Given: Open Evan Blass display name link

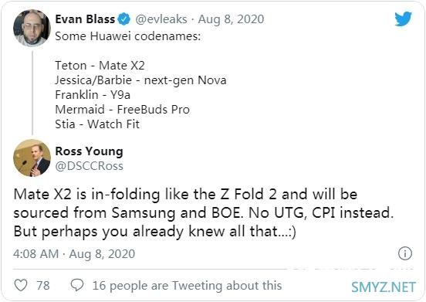Looking at the screenshot, I should click(x=85, y=19).
